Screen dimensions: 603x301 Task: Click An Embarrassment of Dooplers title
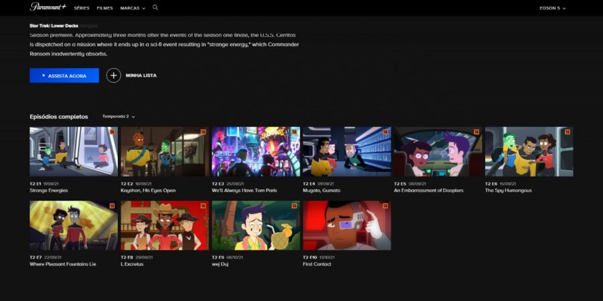[x=429, y=191]
